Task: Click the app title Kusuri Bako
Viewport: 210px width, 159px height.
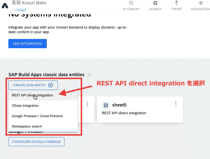Action: 29,3
